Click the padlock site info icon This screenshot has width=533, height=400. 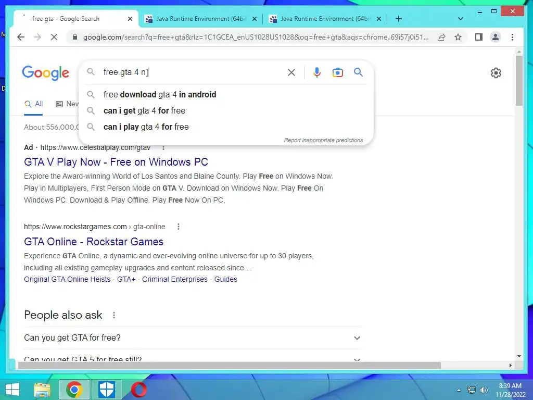pos(75,37)
